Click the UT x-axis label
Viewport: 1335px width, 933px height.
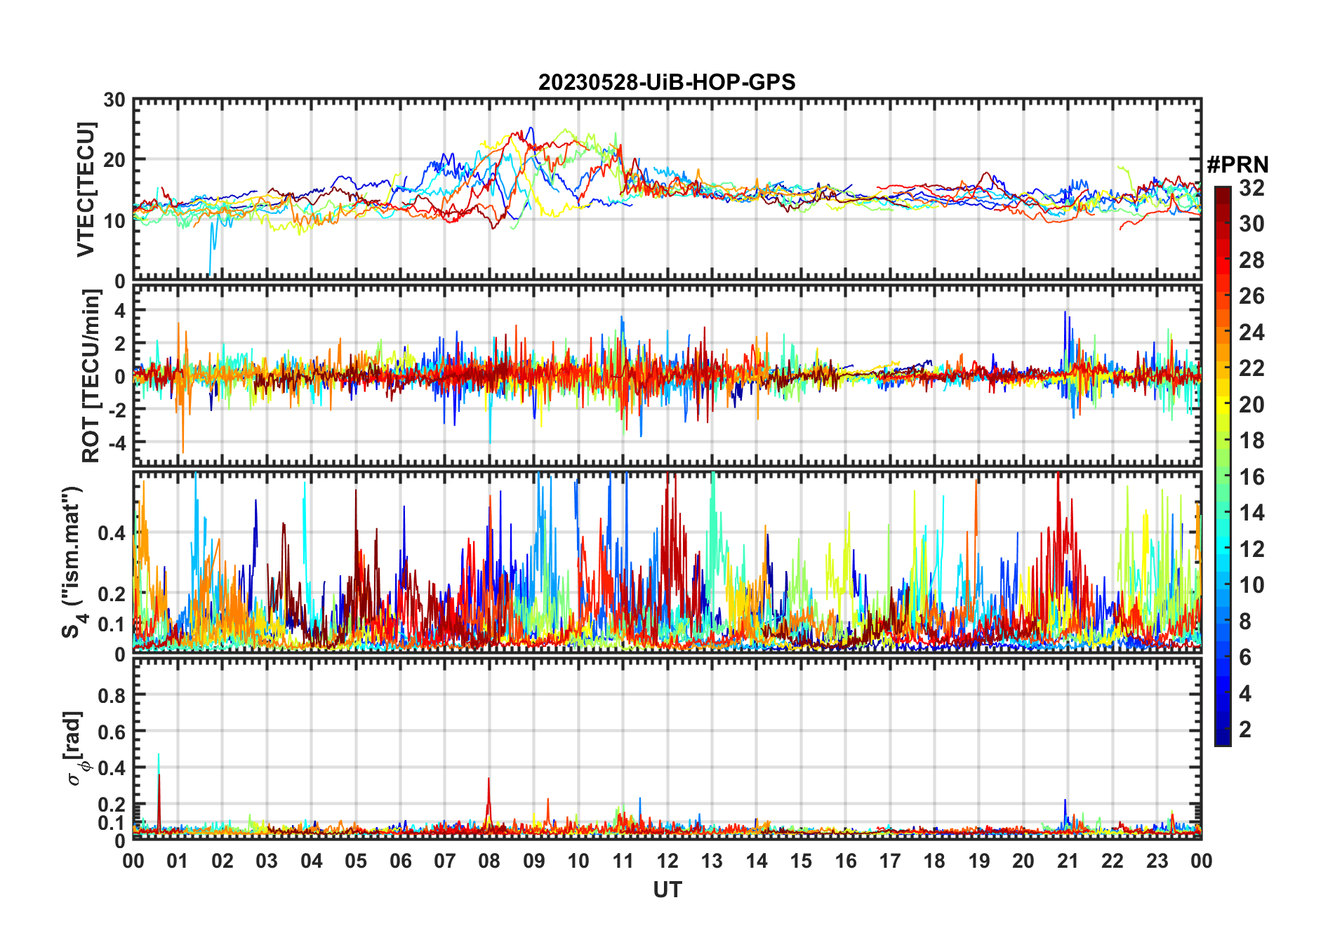667,890
